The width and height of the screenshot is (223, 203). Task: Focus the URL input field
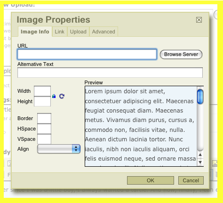point(87,54)
